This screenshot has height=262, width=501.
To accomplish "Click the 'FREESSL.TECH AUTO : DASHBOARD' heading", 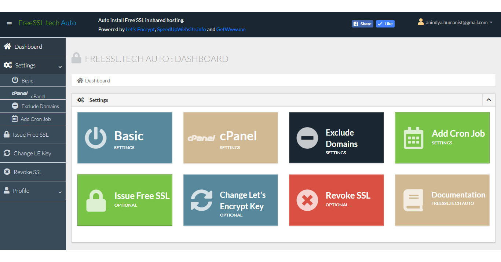I will (x=157, y=59).
